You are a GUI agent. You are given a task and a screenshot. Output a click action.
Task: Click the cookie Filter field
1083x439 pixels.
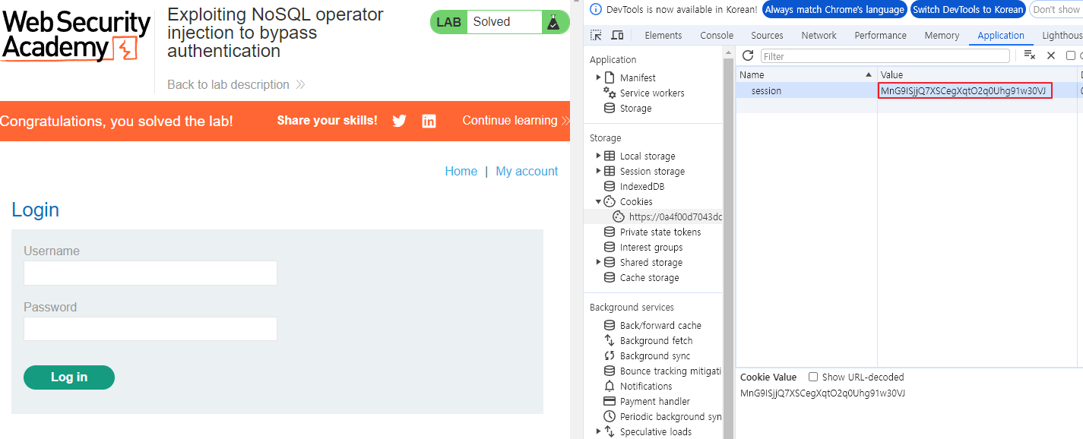click(885, 55)
